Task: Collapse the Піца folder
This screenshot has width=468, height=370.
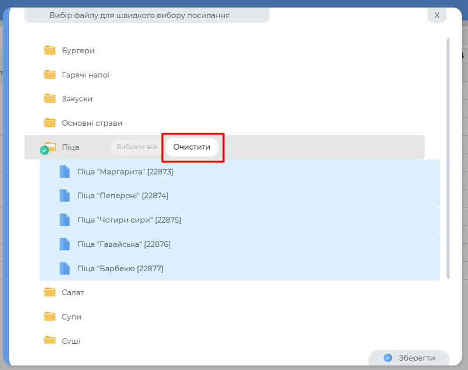Action: 71,147
